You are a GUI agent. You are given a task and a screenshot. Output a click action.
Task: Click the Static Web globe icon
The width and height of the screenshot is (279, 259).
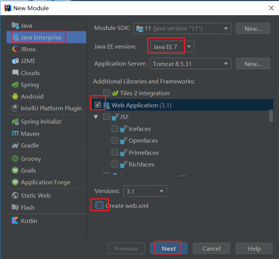click(x=15, y=195)
